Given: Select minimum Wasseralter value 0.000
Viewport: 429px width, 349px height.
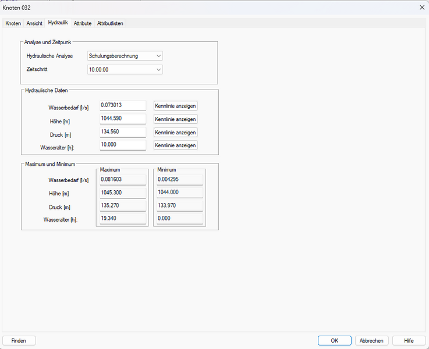Looking at the screenshot, I should 180,219.
